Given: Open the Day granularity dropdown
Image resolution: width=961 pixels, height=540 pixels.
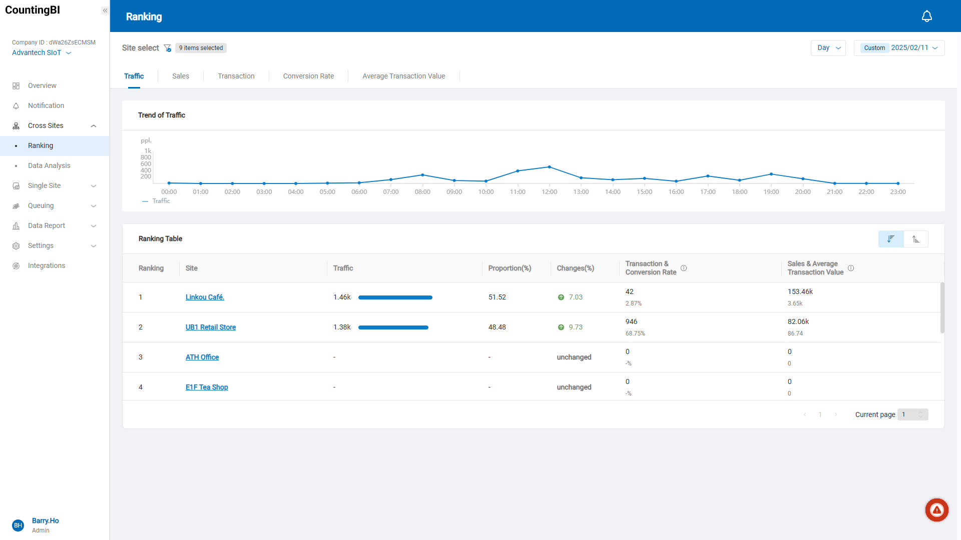Looking at the screenshot, I should (x=828, y=48).
